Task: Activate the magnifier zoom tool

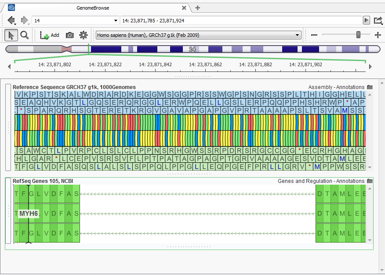Action: point(24,35)
